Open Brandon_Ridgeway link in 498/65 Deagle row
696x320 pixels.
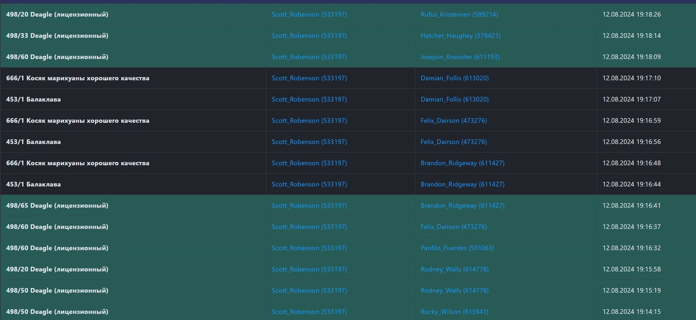point(462,206)
